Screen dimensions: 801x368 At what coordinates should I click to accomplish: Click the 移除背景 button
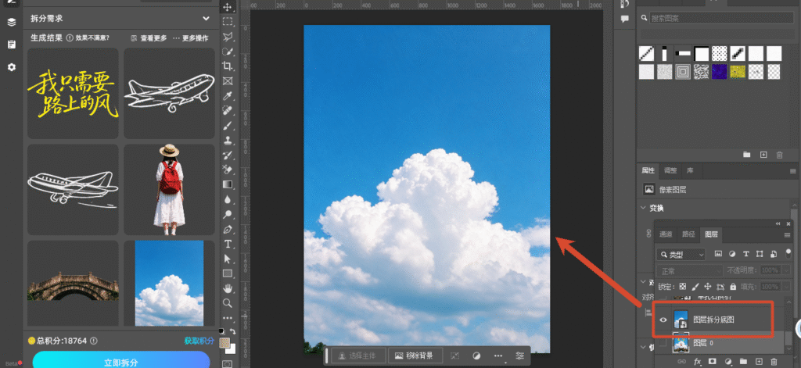414,355
